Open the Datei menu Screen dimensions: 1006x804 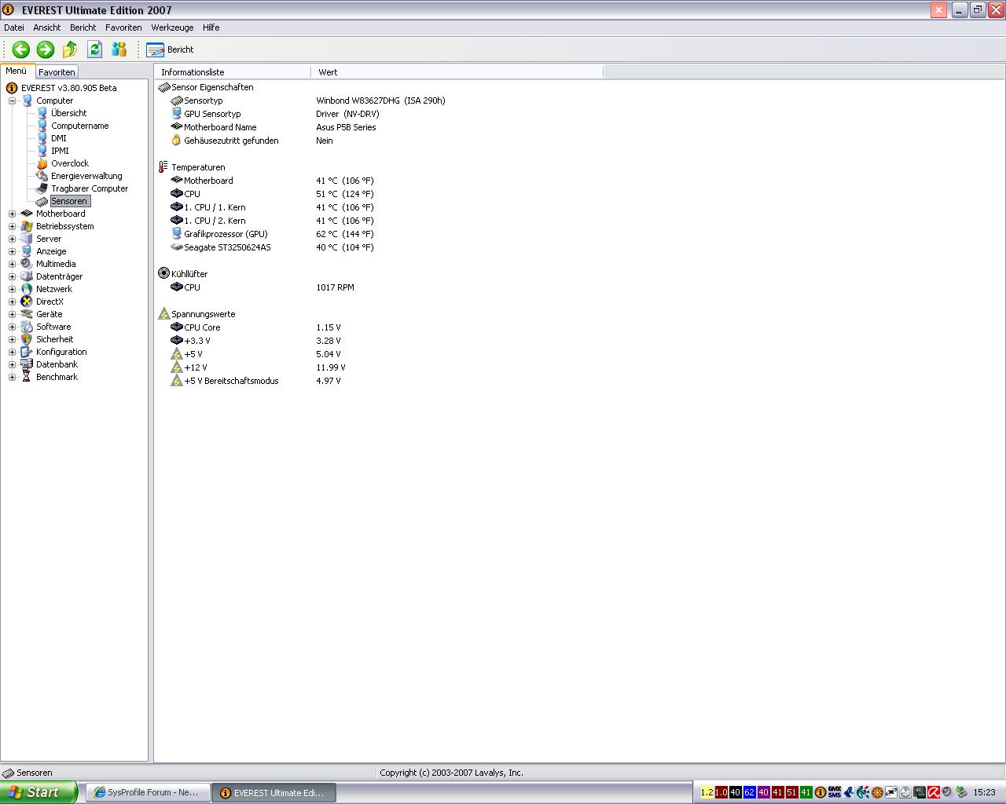pyautogui.click(x=14, y=27)
